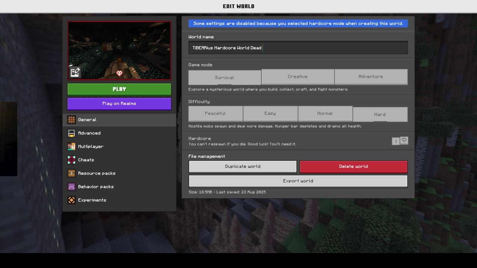
Task: Click the File management heading
Action: point(207,156)
